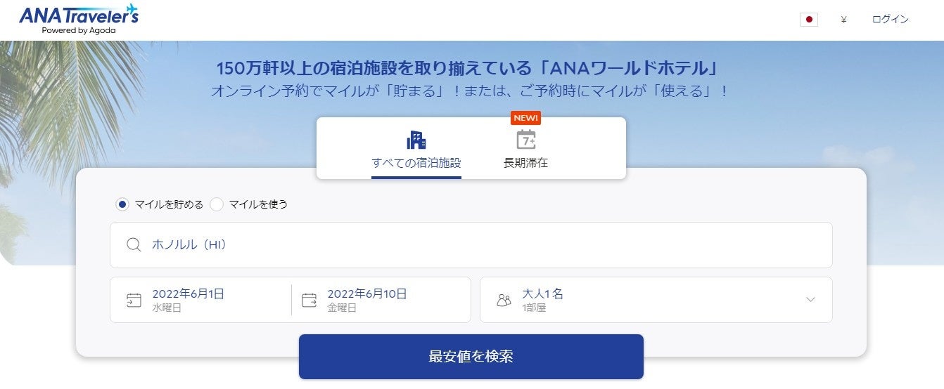Click the Japan flag language icon
944x389 pixels.
(808, 20)
